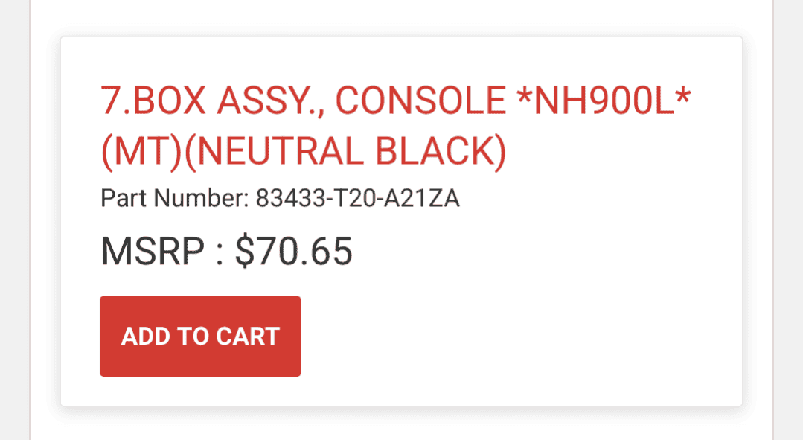Viewport: 803px width, 440px height.
Task: Click the item number 7 in title
Action: [110, 102]
